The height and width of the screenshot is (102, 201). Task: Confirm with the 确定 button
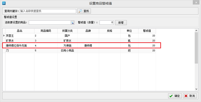click(175, 96)
